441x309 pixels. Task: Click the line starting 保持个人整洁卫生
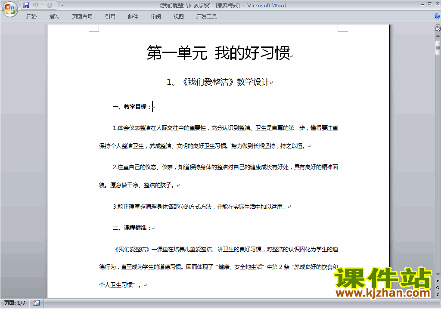pos(202,146)
